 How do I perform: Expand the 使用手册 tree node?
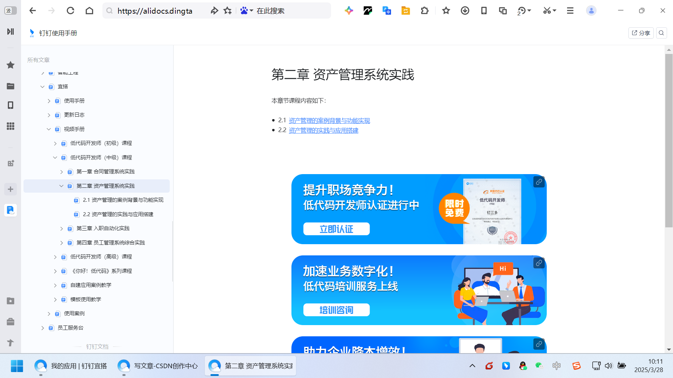49,101
